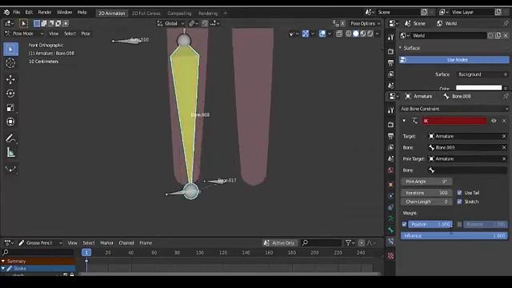Screen dimensions: 512x288
Task: Click the World color swatch
Action: coord(478,88)
